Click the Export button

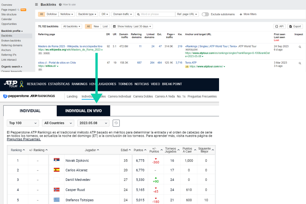point(295,26)
